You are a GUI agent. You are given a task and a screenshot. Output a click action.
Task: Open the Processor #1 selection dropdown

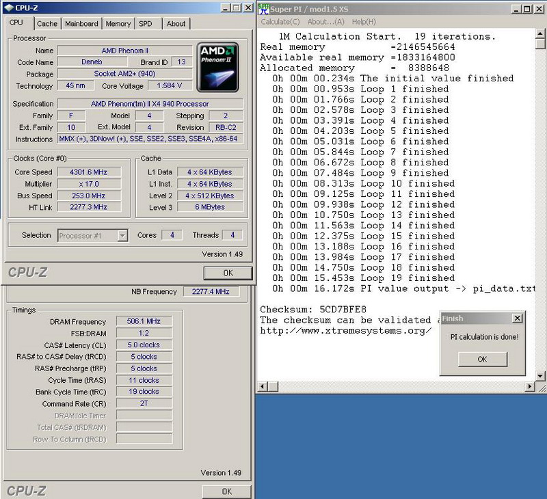tap(122, 235)
